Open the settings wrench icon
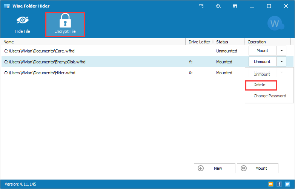The height and width of the screenshot is (189, 295). click(x=218, y=6)
